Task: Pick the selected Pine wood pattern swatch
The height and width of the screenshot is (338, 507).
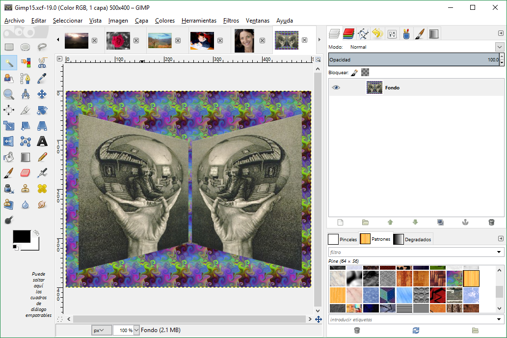Action: (x=471, y=279)
